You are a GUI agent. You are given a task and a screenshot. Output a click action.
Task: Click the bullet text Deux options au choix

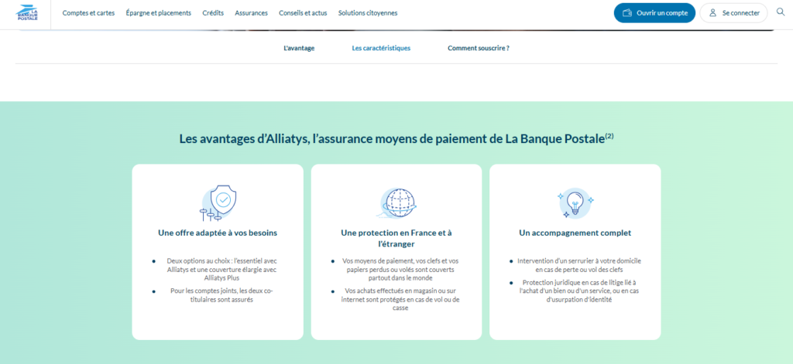point(221,269)
